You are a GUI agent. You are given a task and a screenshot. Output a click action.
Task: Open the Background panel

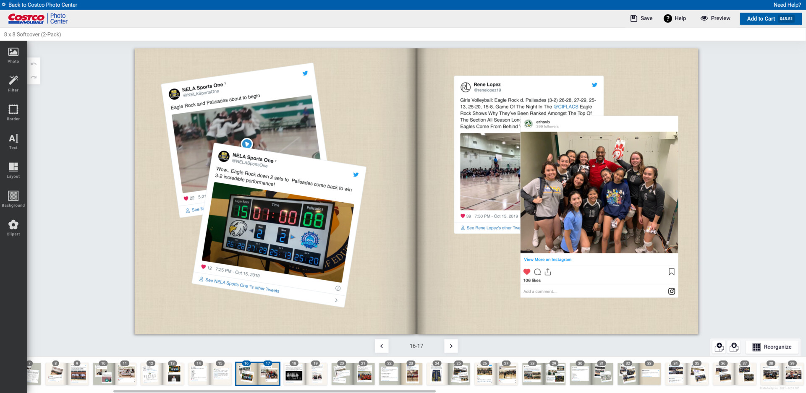coord(13,199)
